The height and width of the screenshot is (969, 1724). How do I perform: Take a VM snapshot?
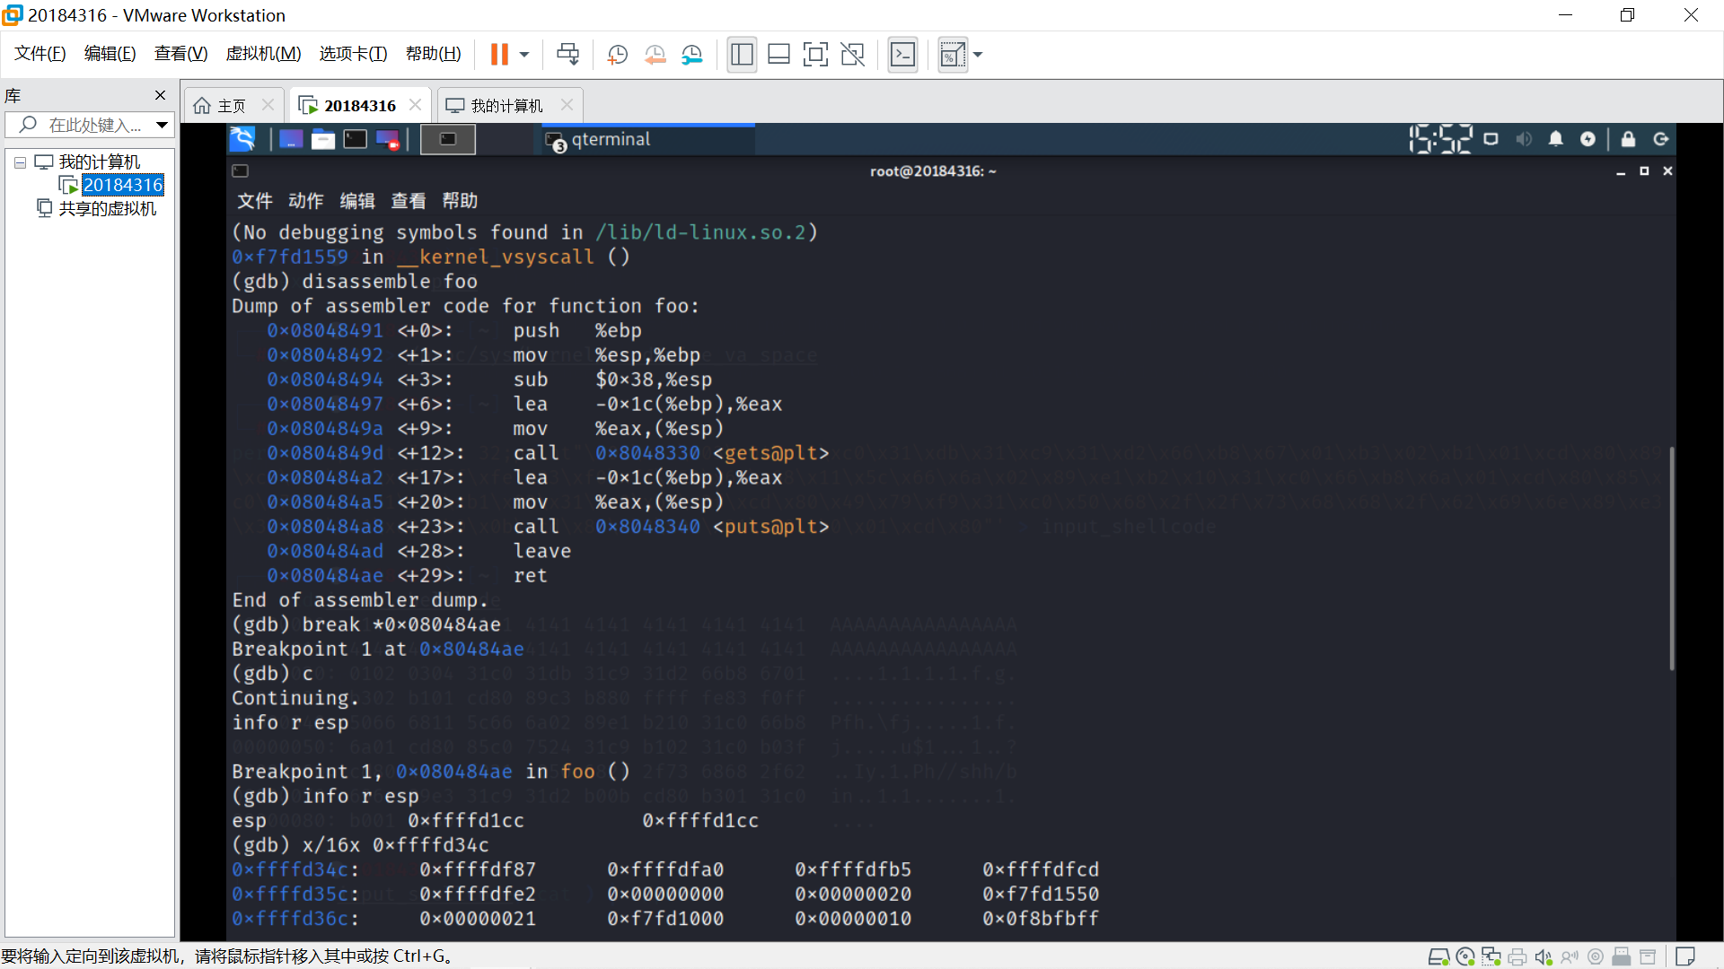pyautogui.click(x=617, y=55)
